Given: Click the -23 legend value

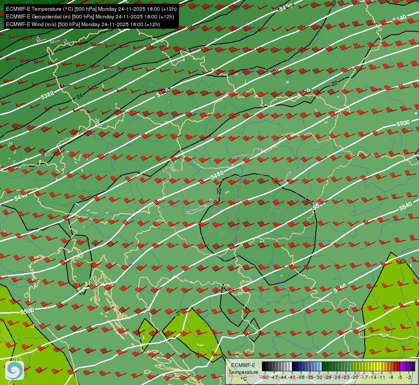Looking at the screenshot, I should tap(346, 377).
